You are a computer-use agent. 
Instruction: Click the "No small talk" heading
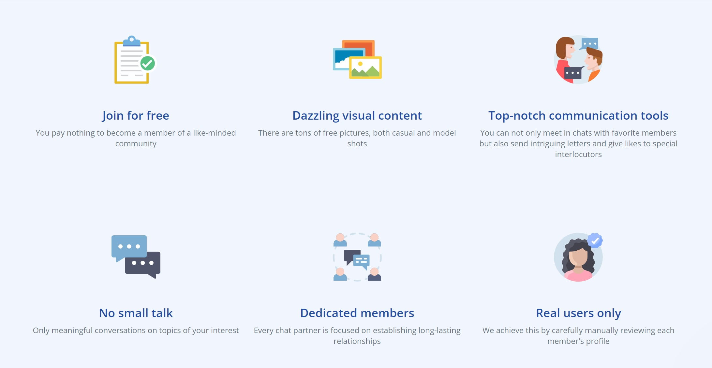[x=136, y=313]
